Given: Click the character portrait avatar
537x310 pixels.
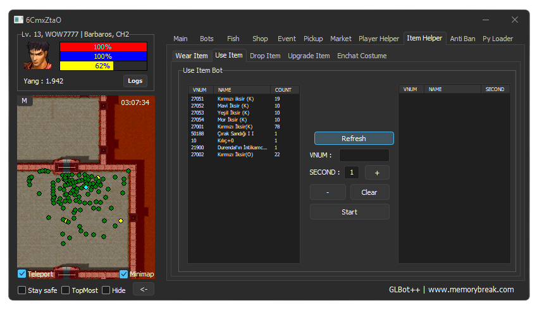Looking at the screenshot, I should click(38, 56).
